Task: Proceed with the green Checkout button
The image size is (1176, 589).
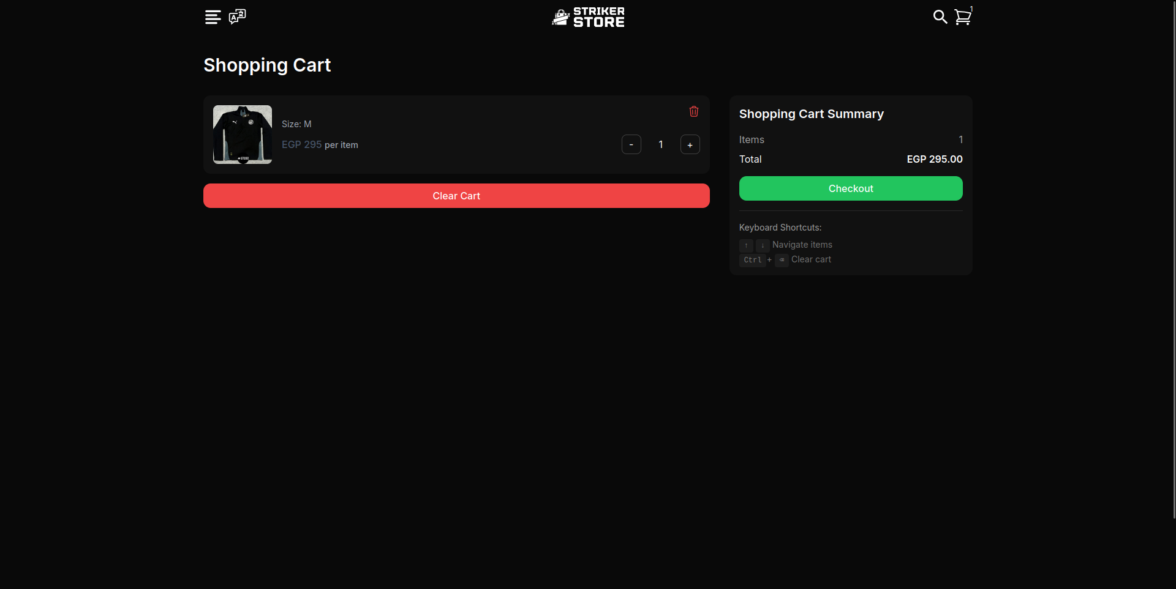Action: tap(850, 188)
